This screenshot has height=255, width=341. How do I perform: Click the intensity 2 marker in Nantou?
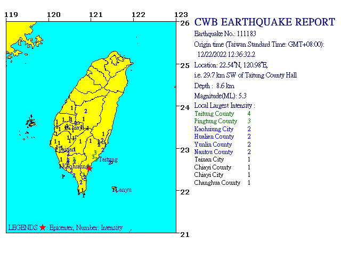coord(86,111)
